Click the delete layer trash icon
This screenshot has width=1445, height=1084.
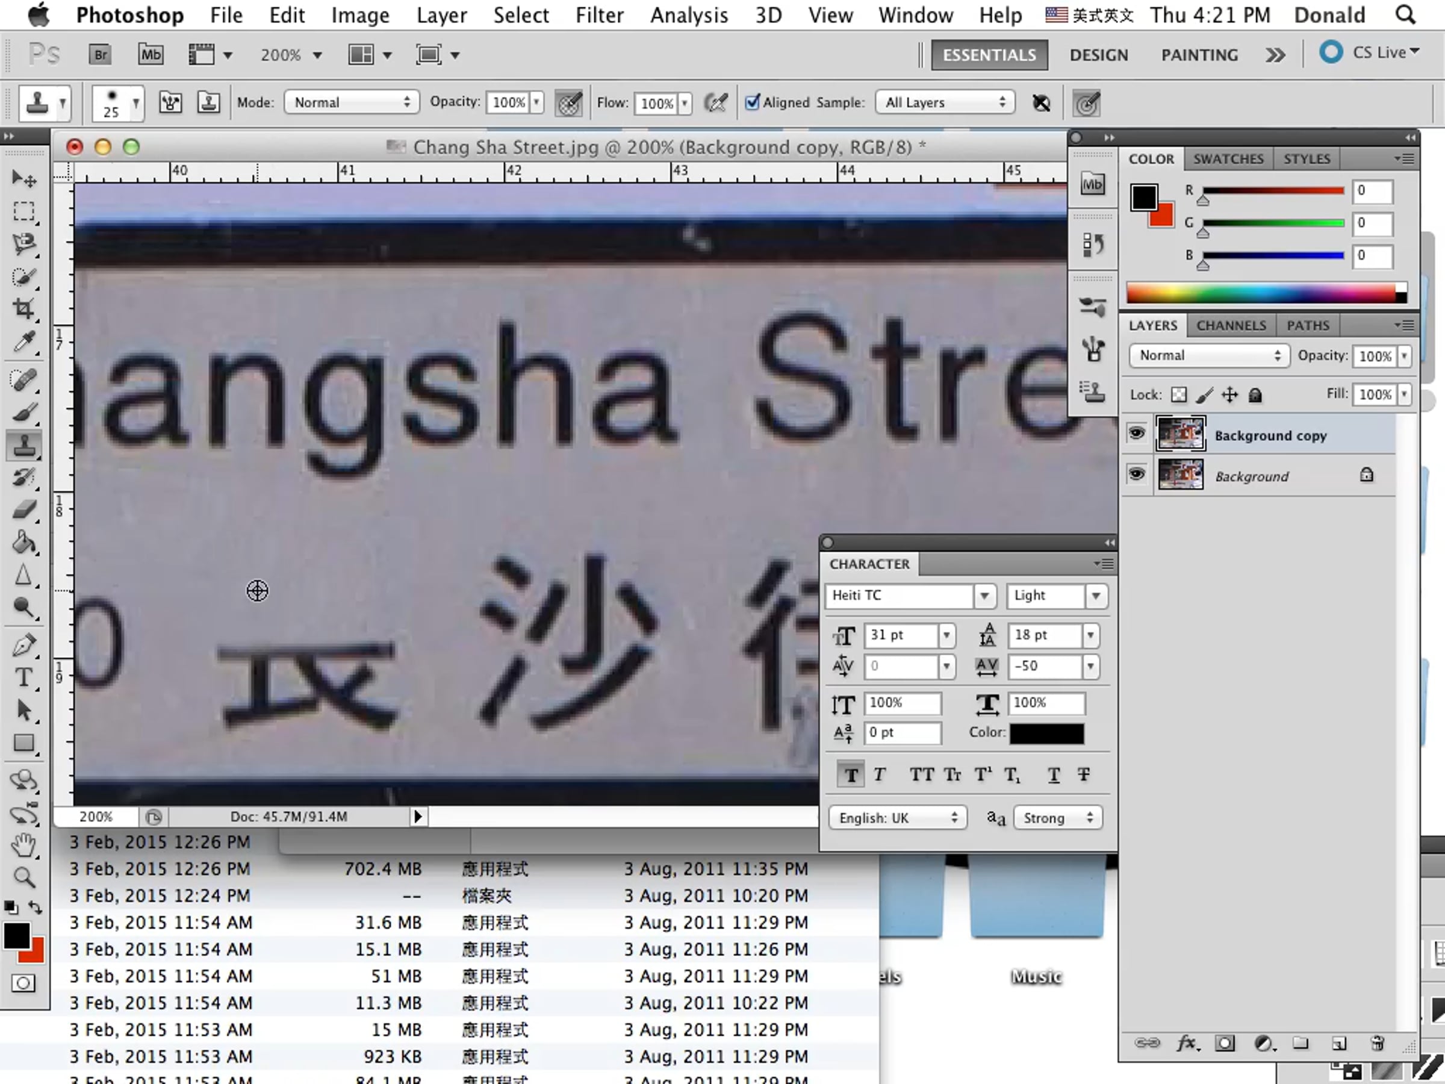[1377, 1044]
